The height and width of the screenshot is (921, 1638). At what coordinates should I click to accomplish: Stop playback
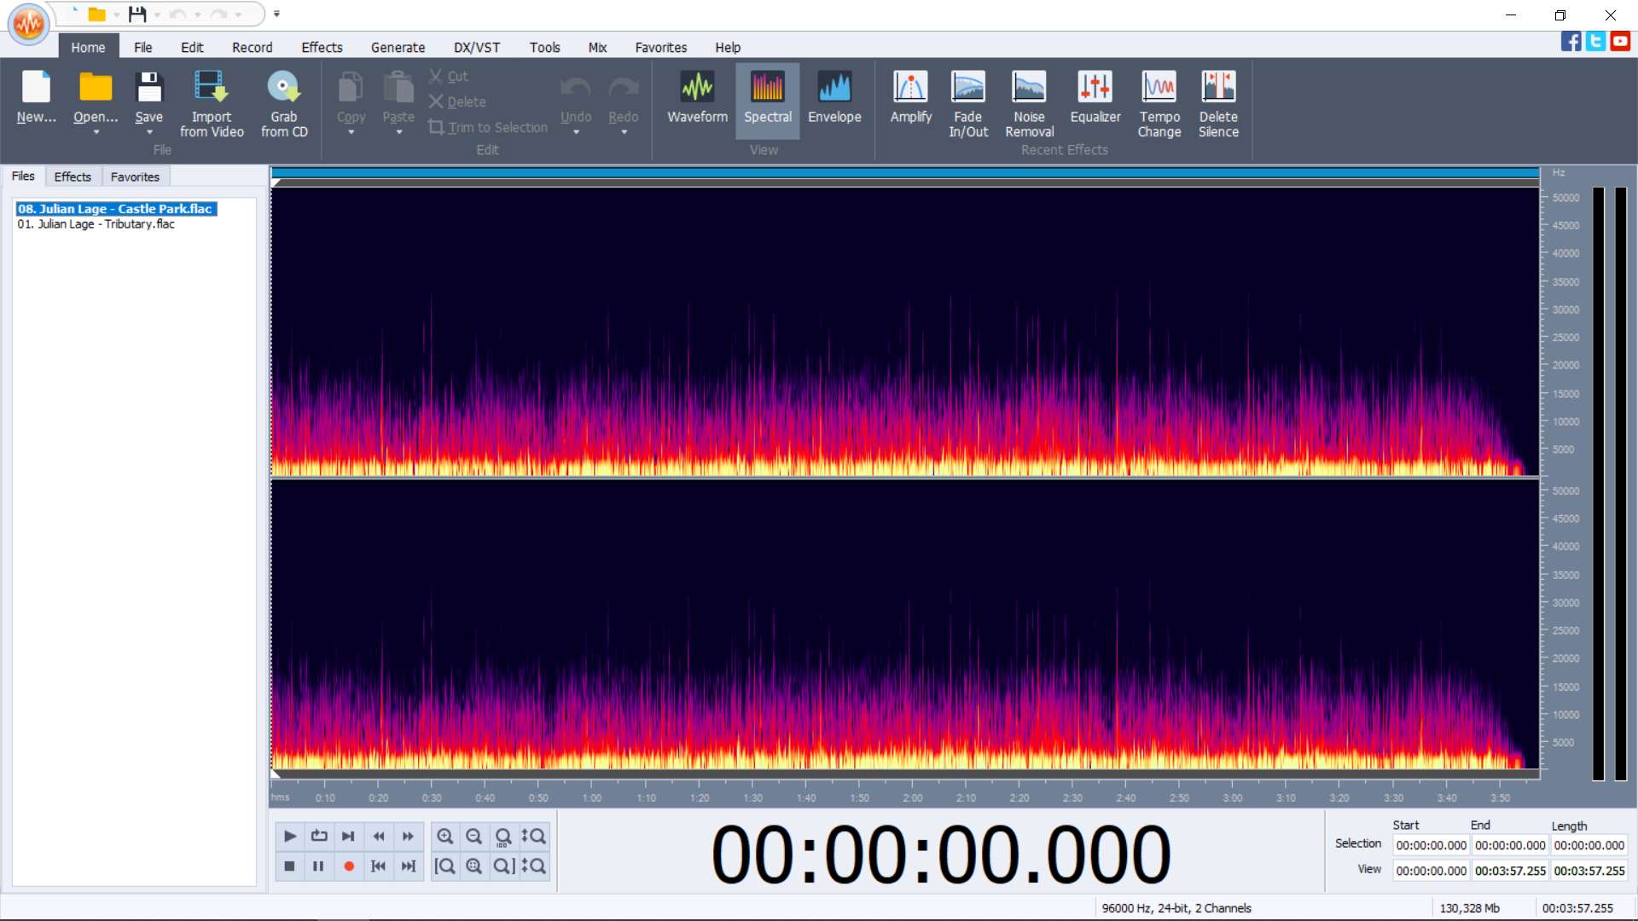point(290,866)
